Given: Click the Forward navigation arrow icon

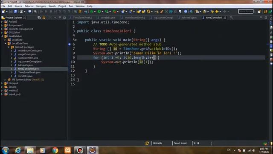Looking at the screenshot, I should (225, 12).
